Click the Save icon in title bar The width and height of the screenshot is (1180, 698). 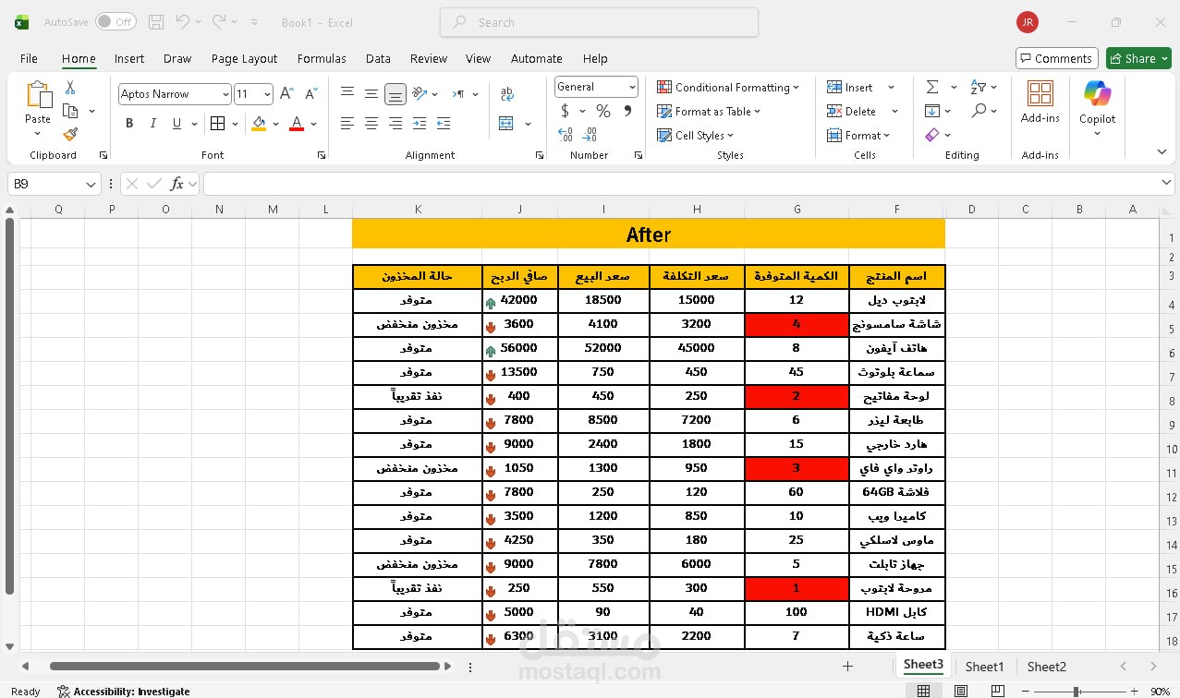[x=156, y=22]
